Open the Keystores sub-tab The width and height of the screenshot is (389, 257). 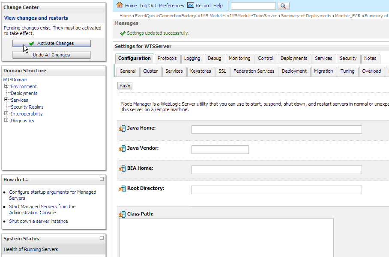(x=200, y=71)
